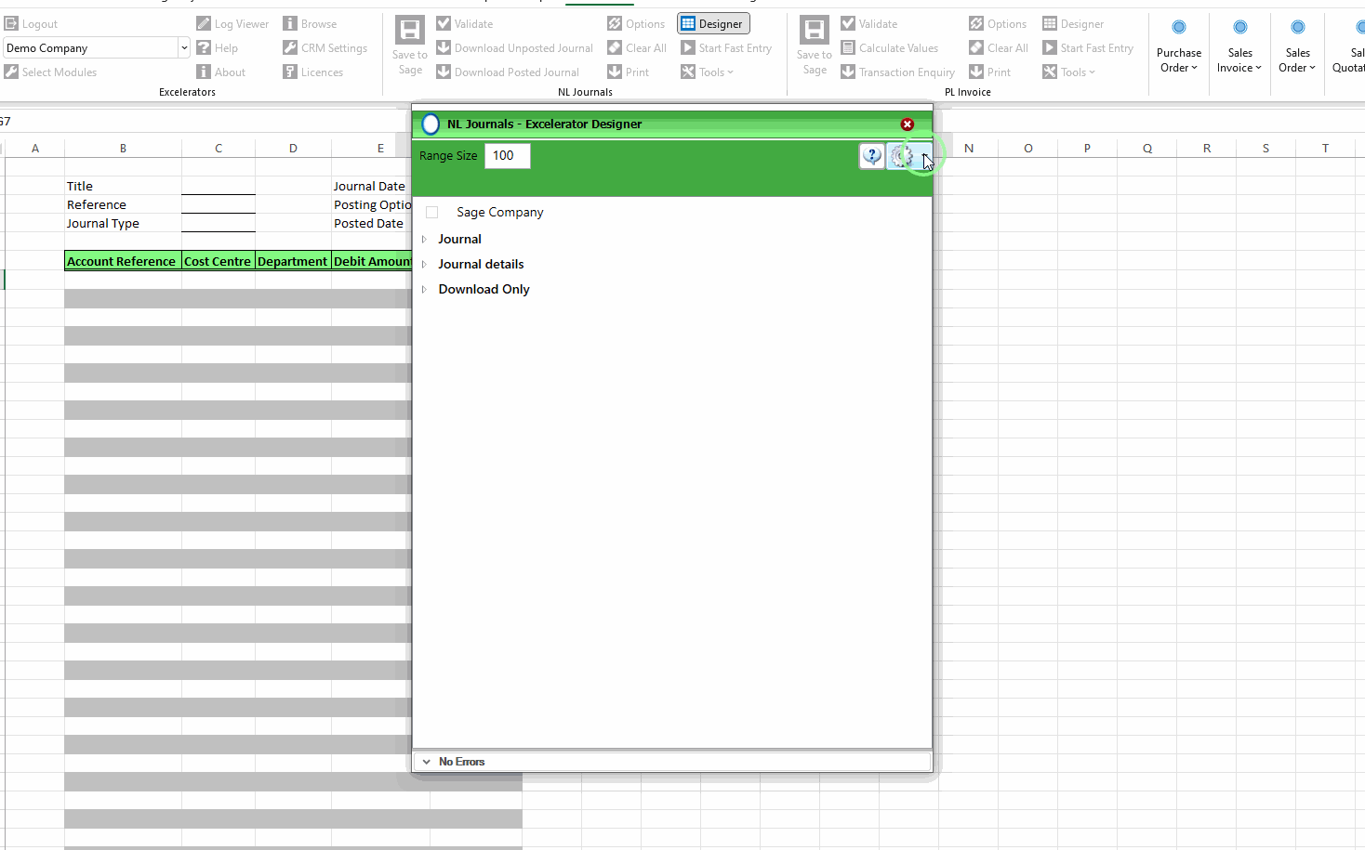Open the PL Invoice Designer
The image size is (1365, 850).
[1073, 24]
